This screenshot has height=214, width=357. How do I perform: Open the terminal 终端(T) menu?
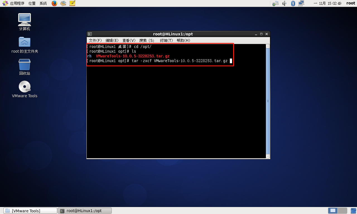click(167, 40)
